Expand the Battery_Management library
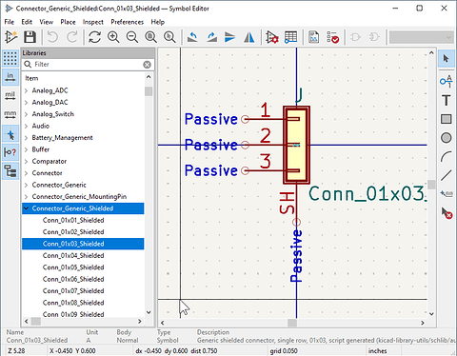Screen dimensions: 457x356 tap(27, 138)
